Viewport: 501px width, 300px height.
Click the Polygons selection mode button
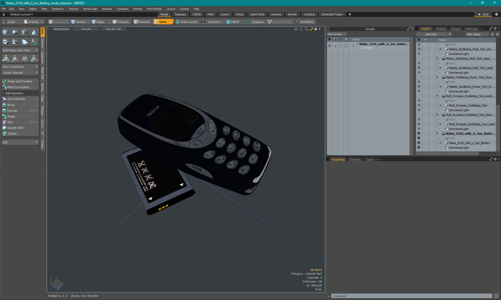(121, 22)
